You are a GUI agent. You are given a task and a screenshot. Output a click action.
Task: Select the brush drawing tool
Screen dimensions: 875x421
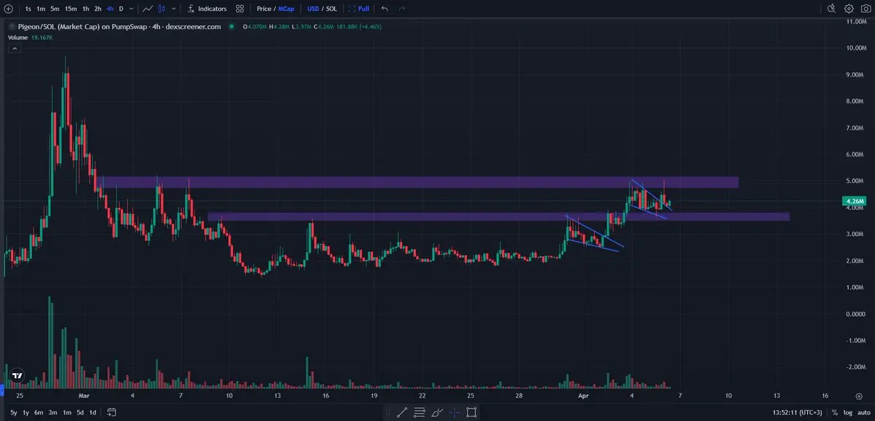[437, 413]
